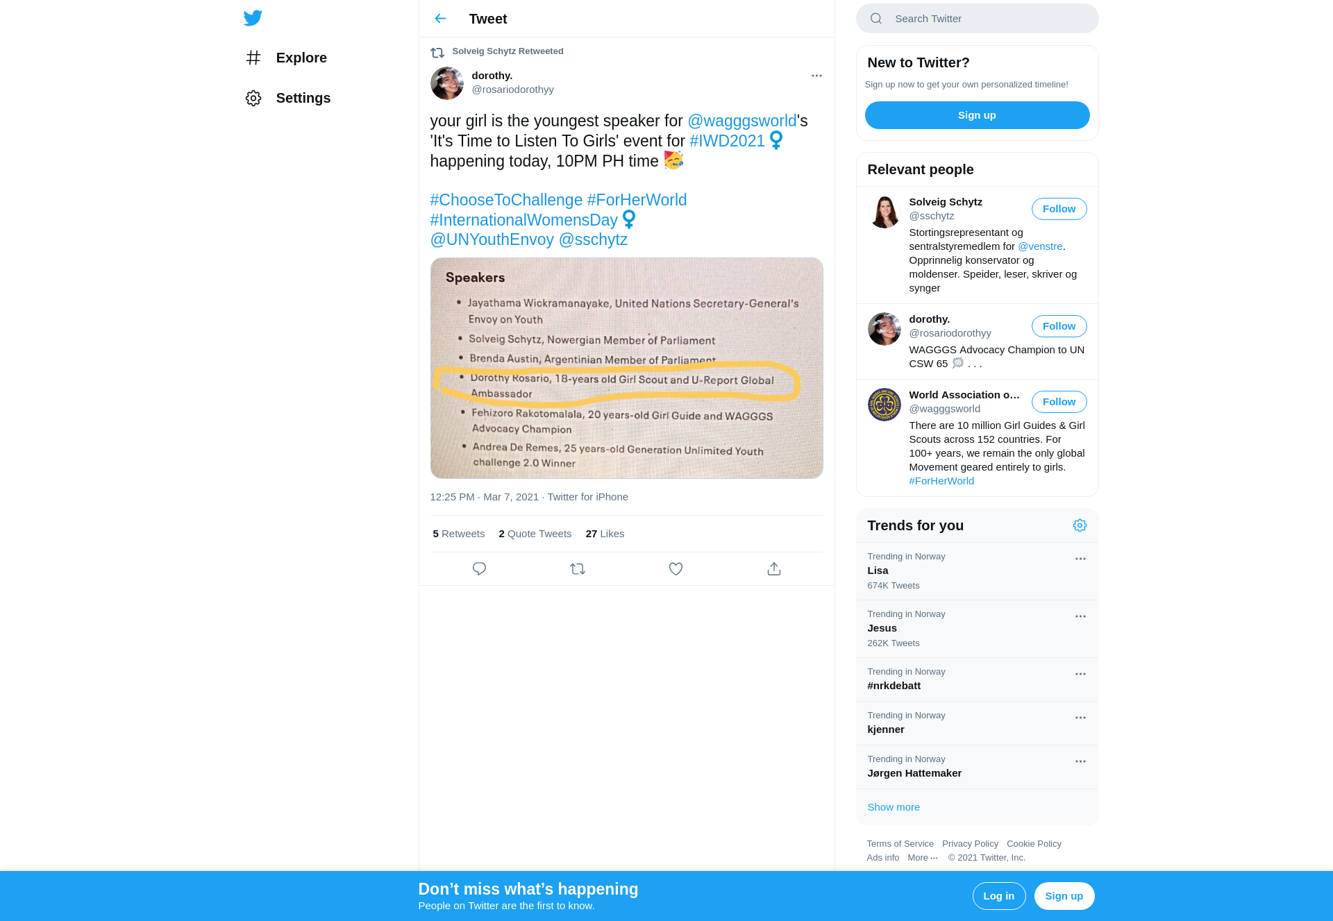1333x921 pixels.
Task: Show more trends
Action: pos(894,807)
